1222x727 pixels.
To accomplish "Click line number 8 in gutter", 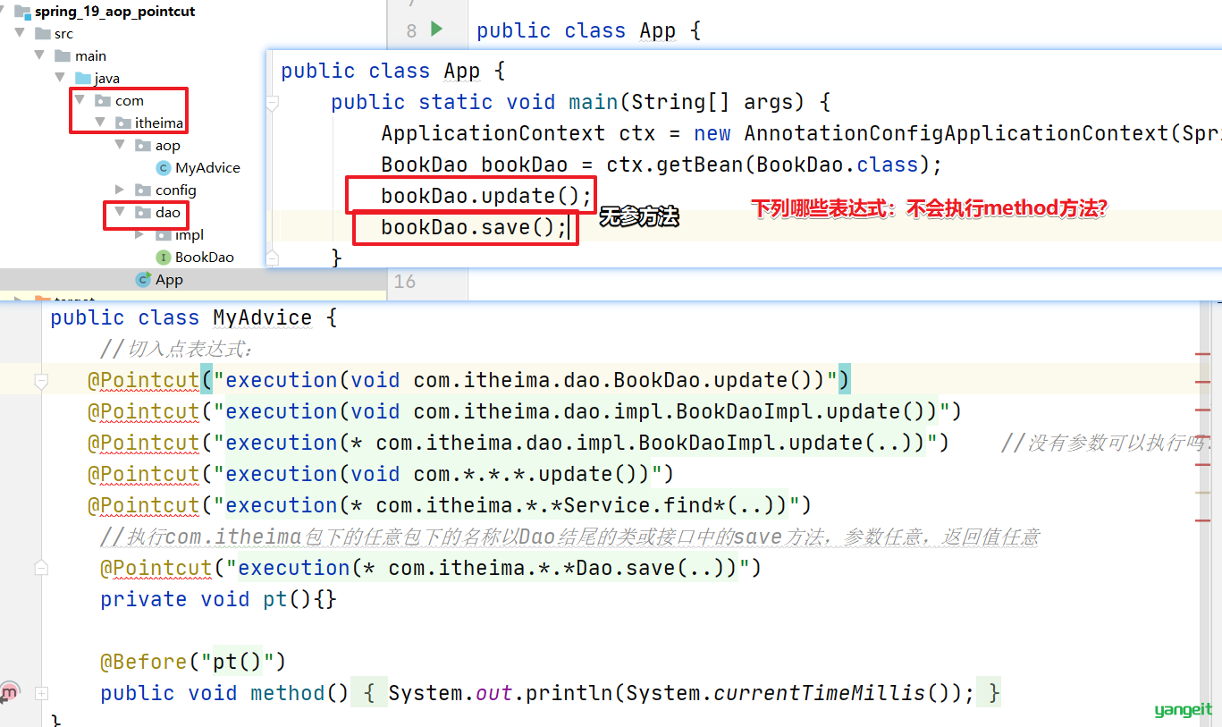I will pos(411,31).
